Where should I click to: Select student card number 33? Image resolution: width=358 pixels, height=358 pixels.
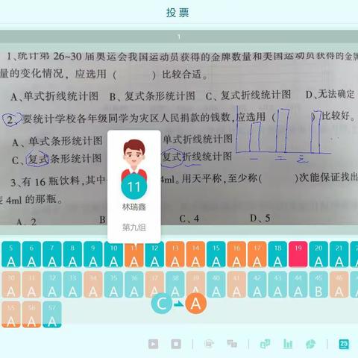pos(72,284)
